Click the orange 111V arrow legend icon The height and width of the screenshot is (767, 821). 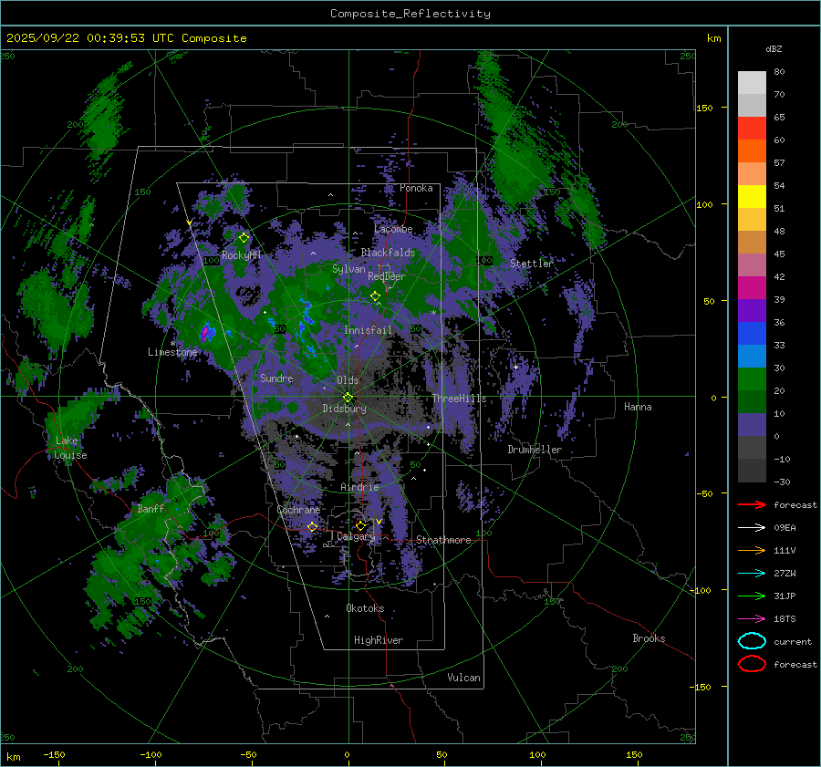pyautogui.click(x=751, y=550)
